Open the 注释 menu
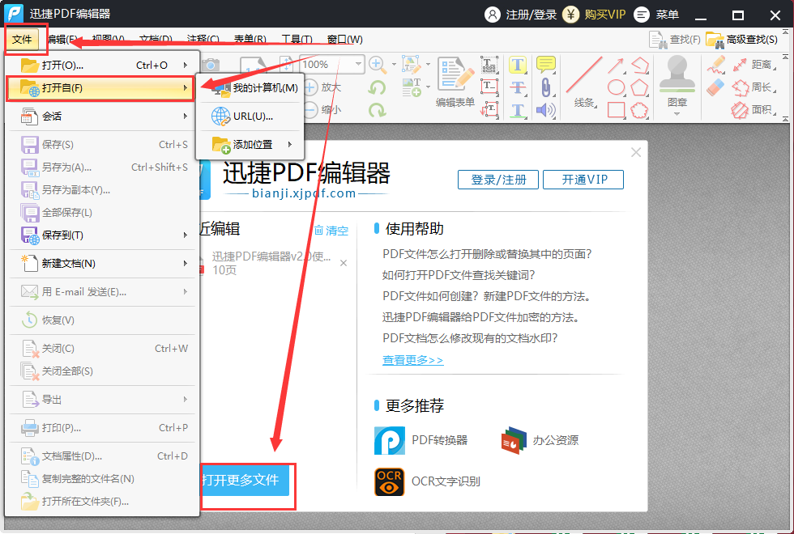This screenshot has height=534, width=794. [x=203, y=38]
